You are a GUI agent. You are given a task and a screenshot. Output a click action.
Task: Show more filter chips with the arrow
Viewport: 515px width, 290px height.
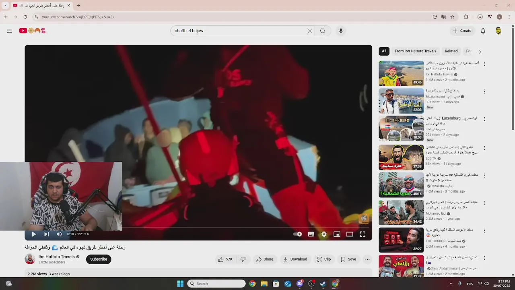[480, 52]
